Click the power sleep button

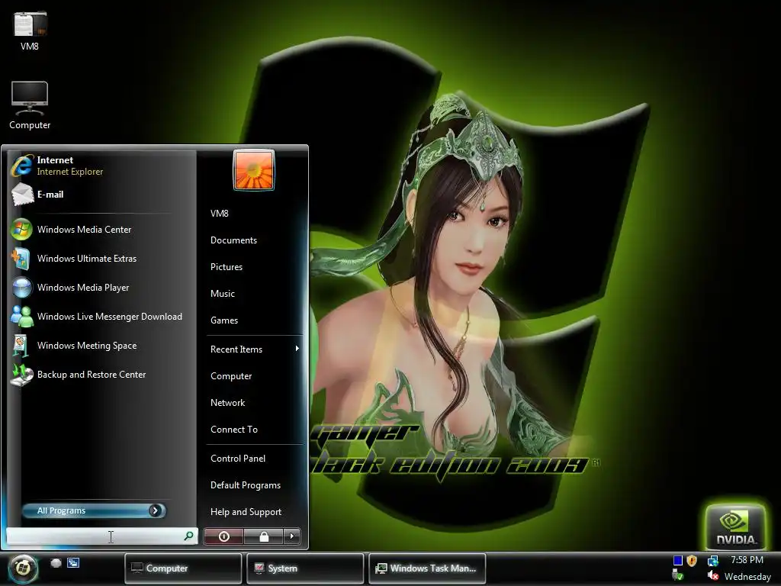click(223, 536)
